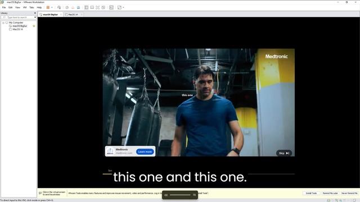Screen dimensions: 360x202
Task: Click the ad progress bar below video
Action: click(x=199, y=174)
